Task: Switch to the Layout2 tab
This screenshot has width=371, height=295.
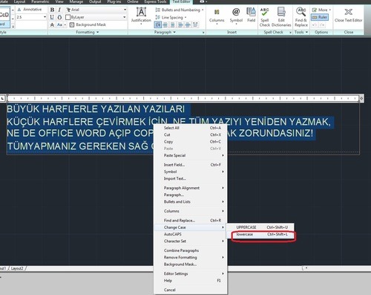Action: 17,268
